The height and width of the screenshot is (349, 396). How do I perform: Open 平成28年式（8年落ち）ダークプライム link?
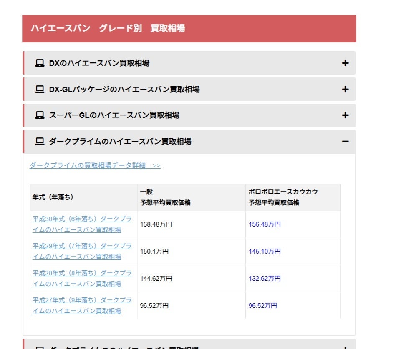[82, 279]
